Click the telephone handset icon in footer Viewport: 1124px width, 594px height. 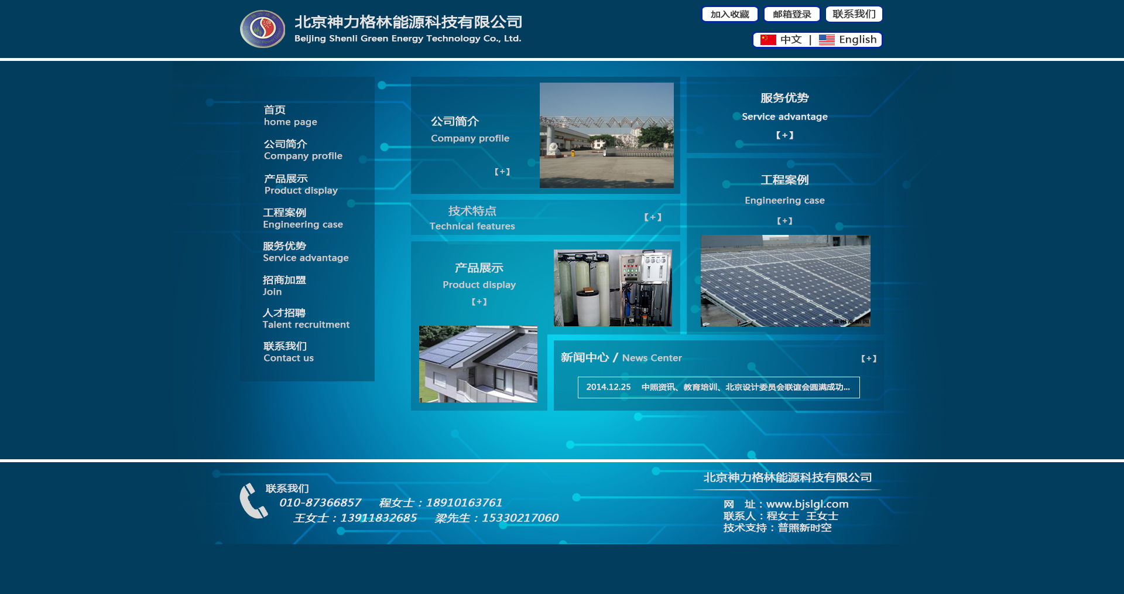[253, 501]
